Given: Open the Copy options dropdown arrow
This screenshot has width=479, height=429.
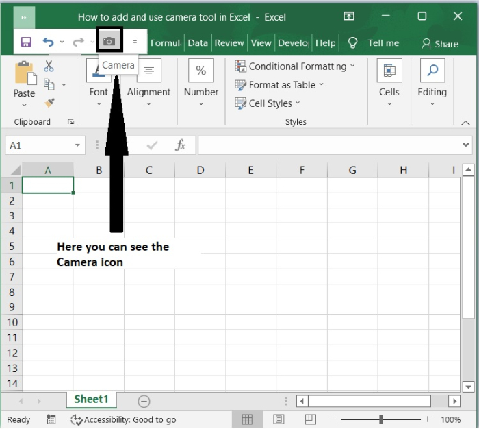Looking at the screenshot, I should (64, 84).
